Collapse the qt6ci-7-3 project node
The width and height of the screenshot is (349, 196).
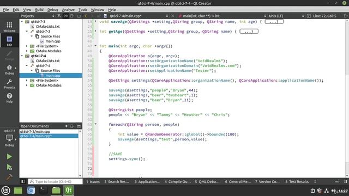tap(22, 22)
